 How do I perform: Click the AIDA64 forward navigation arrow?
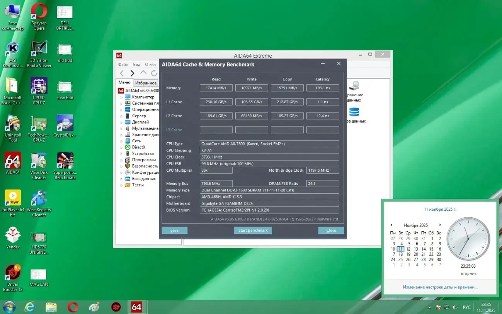point(132,73)
